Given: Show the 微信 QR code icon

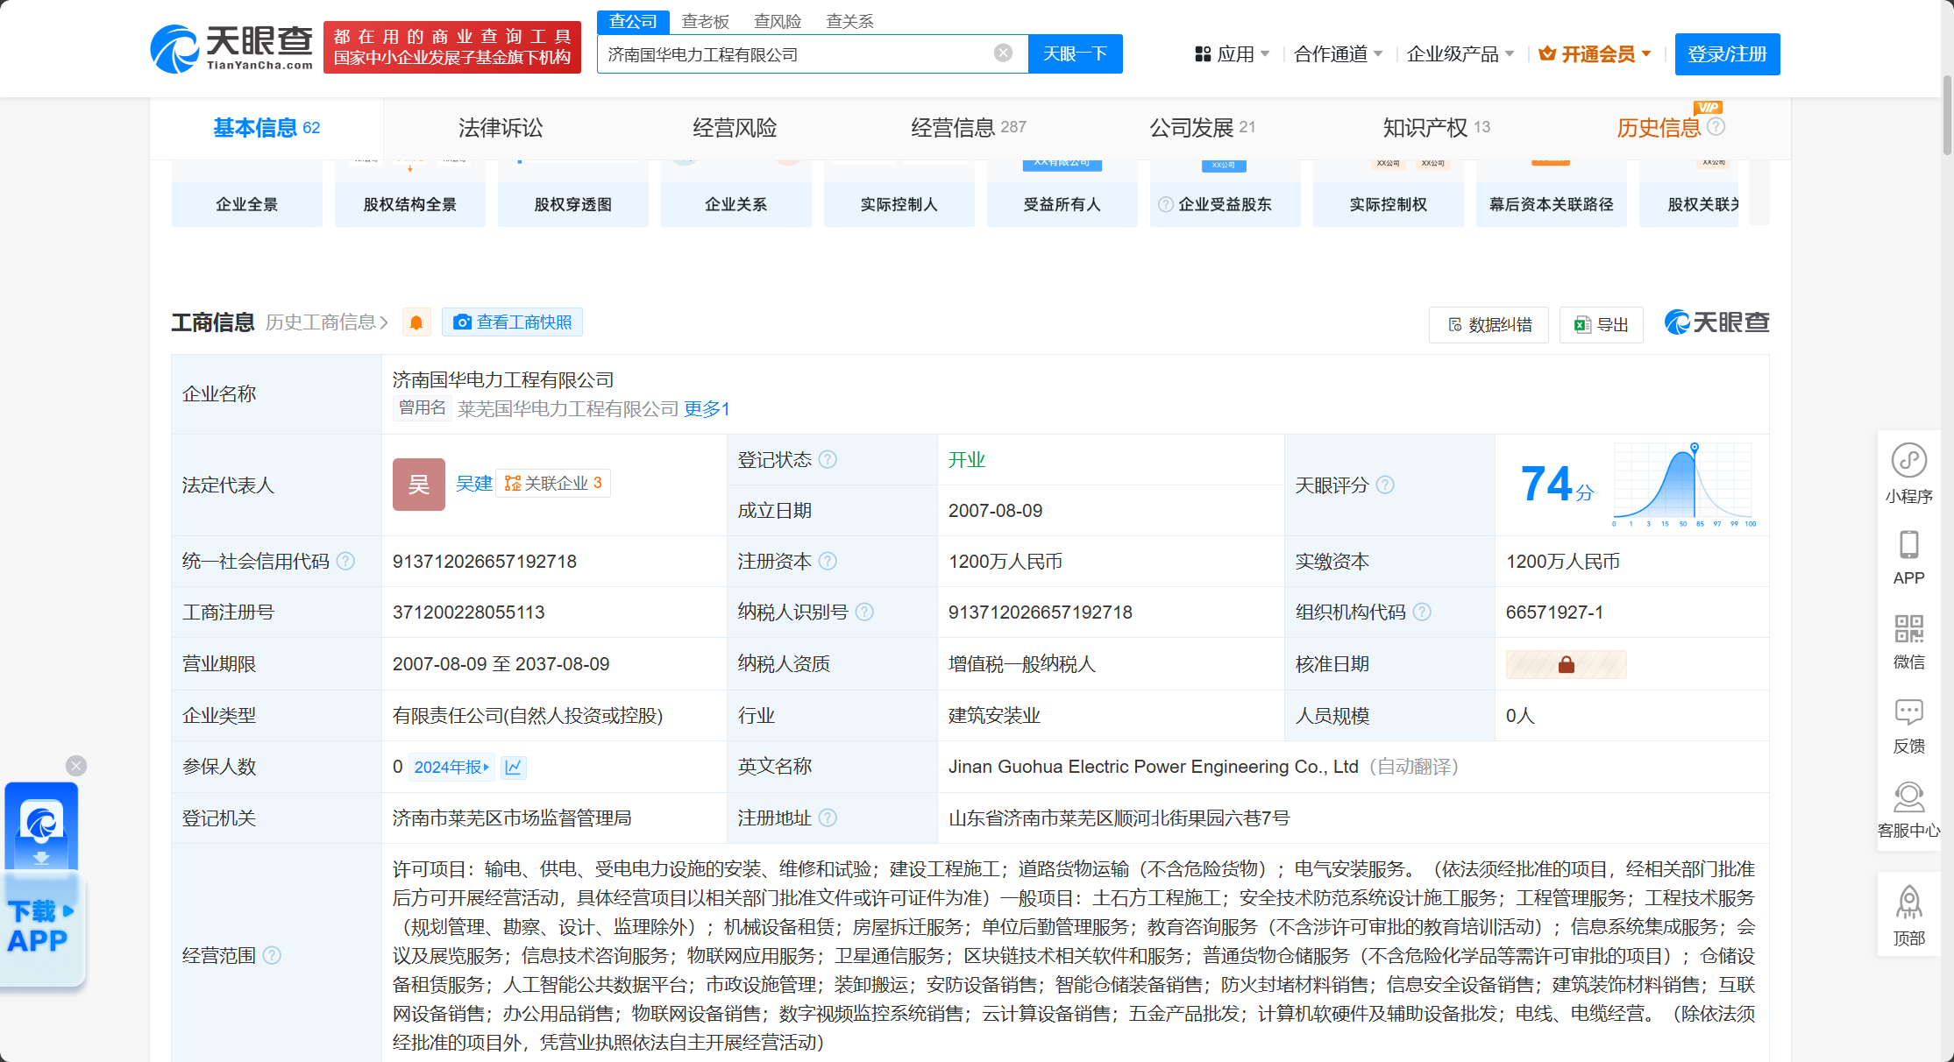Looking at the screenshot, I should tap(1908, 641).
